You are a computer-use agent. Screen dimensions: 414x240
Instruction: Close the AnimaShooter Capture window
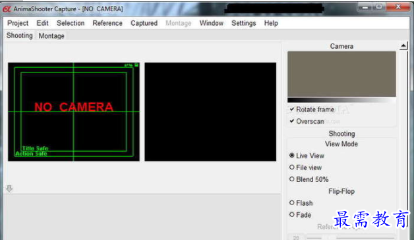(398, 7)
